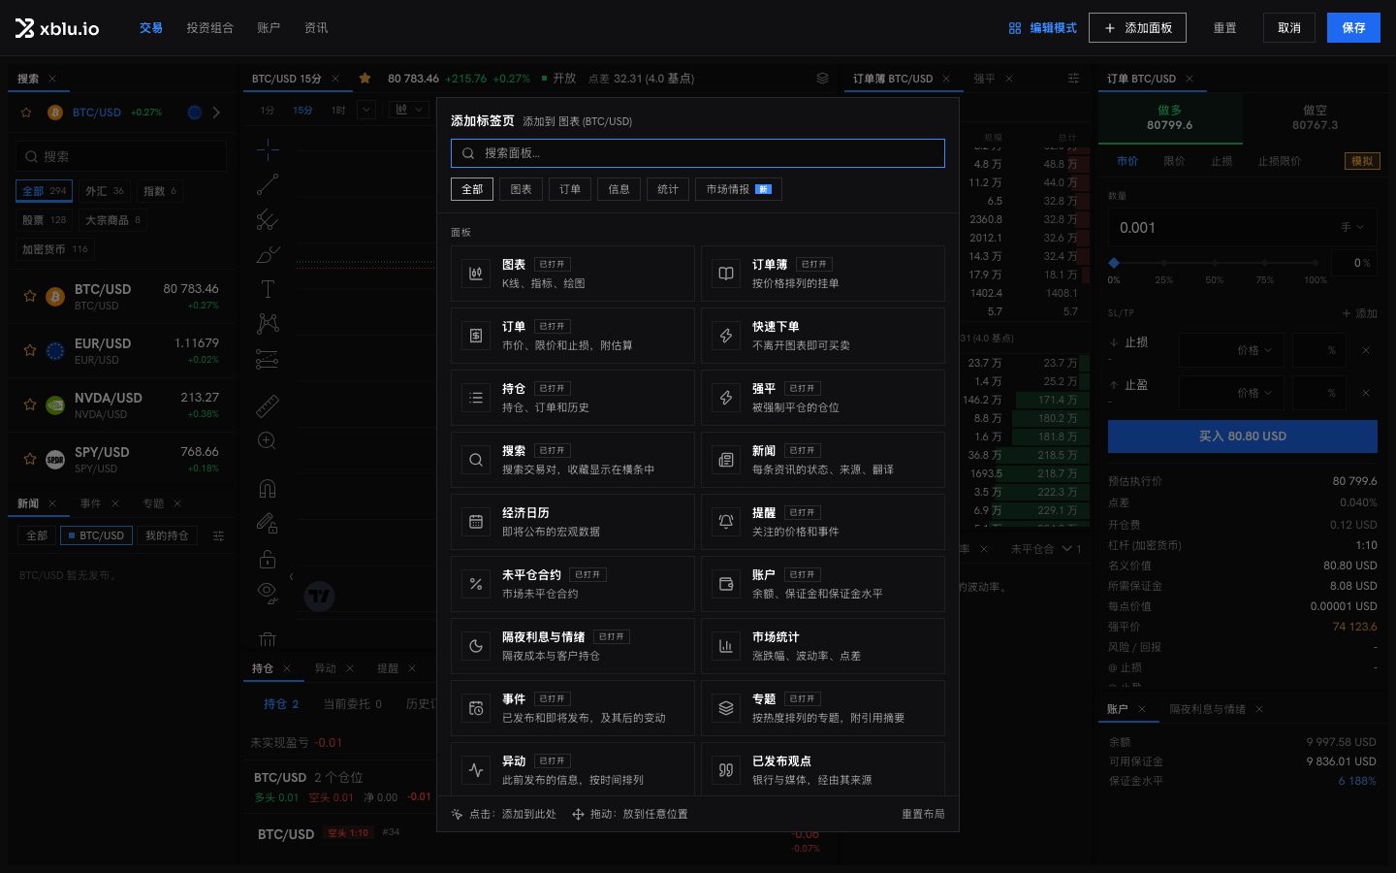
Task: Add the 搜索 panel icon
Action: tap(476, 460)
